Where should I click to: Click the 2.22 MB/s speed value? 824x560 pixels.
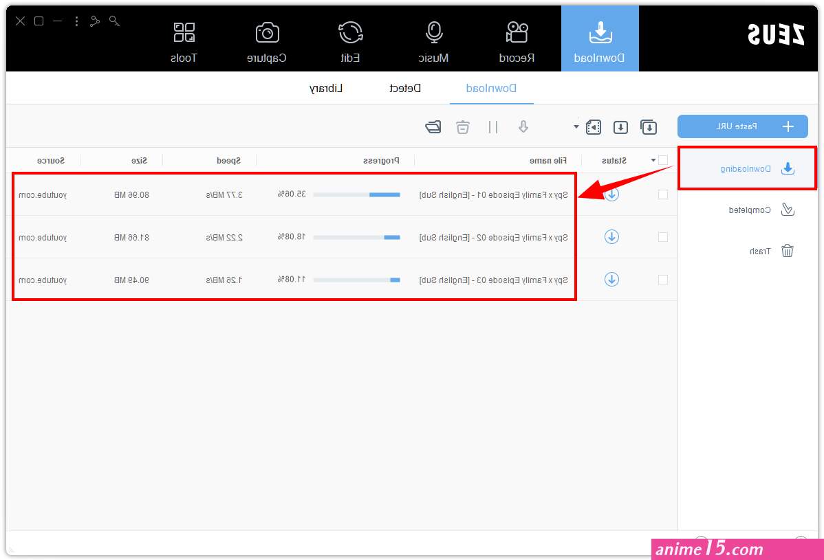click(224, 237)
